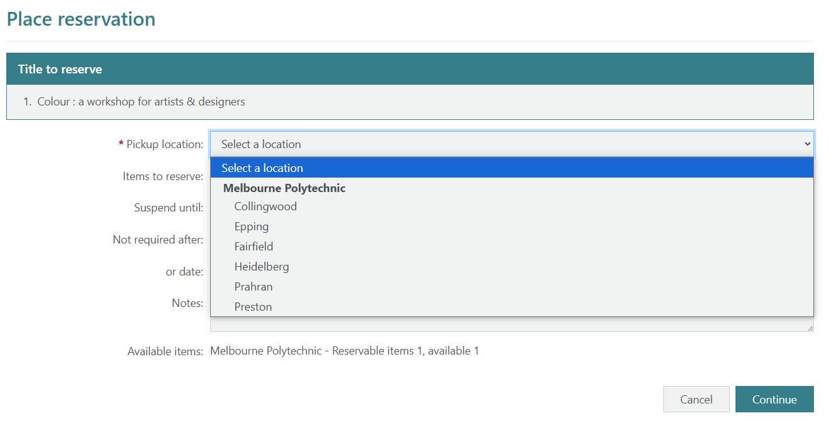Choose the 'Select a location' placeholder option
The image size is (829, 428).
click(511, 168)
